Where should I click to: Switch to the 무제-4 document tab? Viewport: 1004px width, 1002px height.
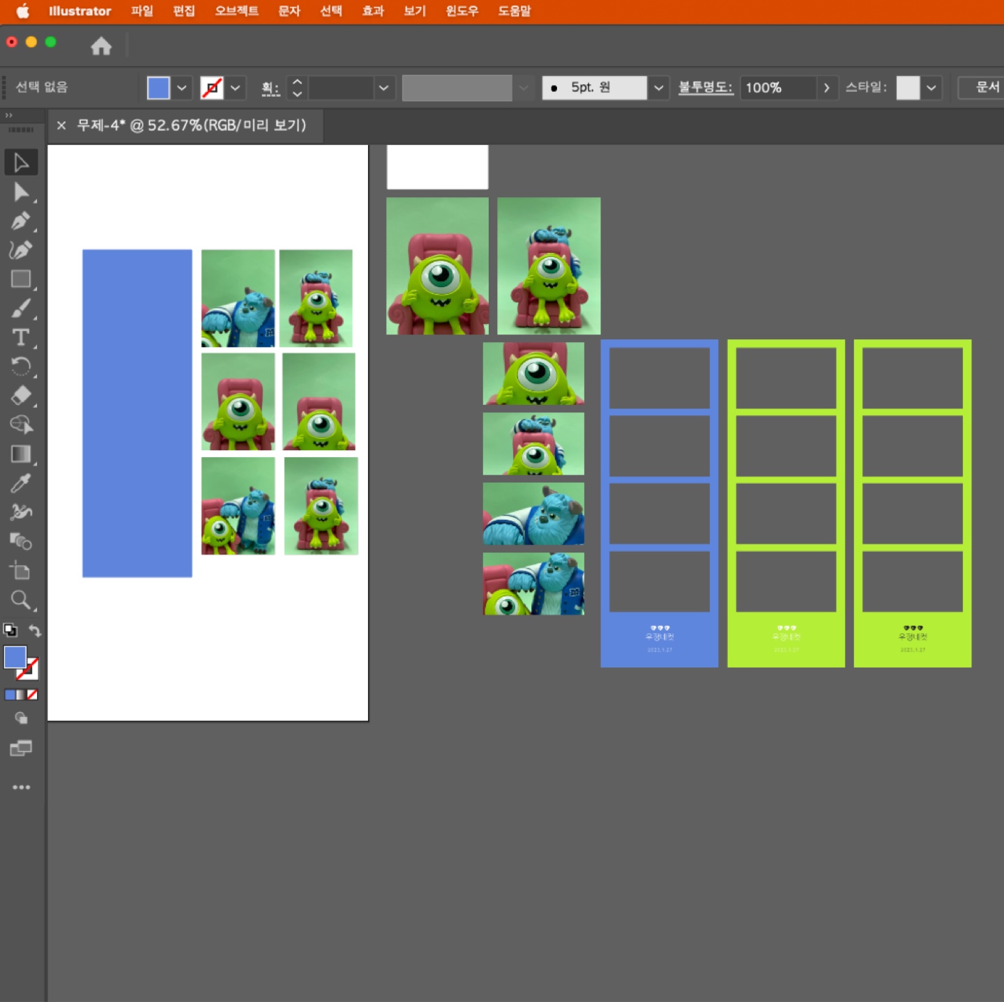point(192,125)
